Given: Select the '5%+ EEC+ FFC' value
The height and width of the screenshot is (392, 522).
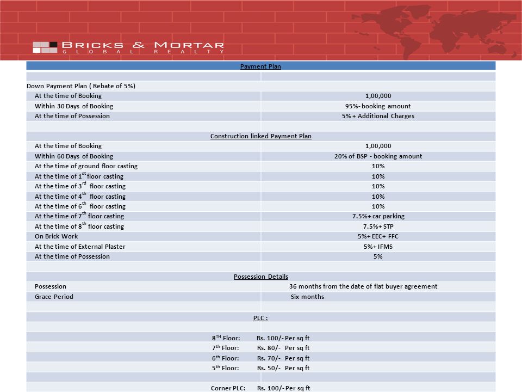Looking at the screenshot, I should (378, 236).
